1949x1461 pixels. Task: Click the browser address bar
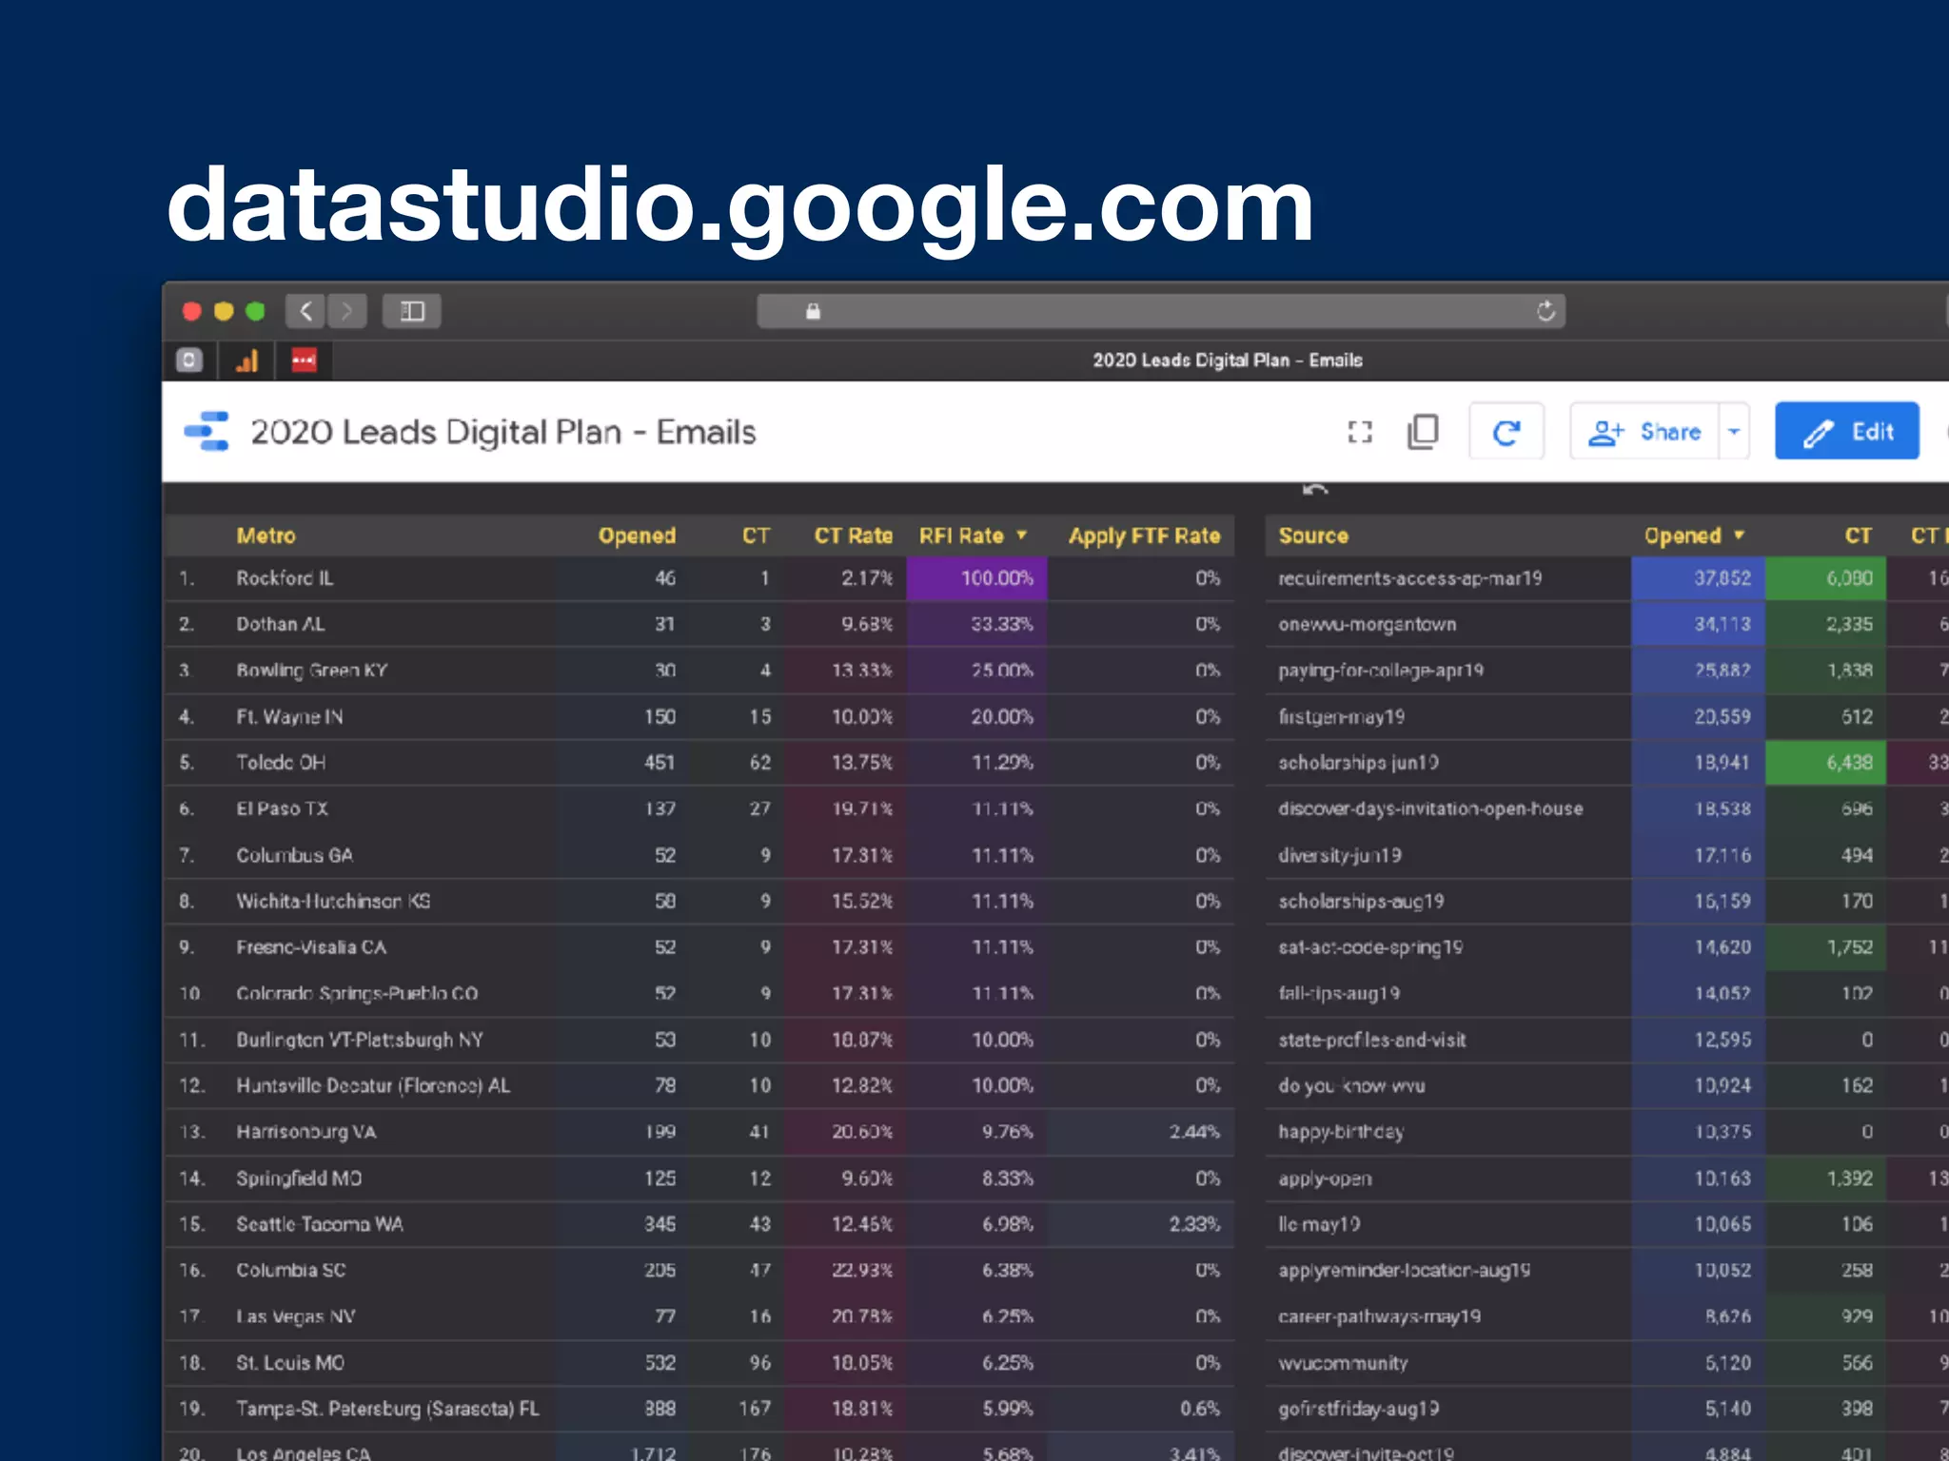click(1161, 311)
